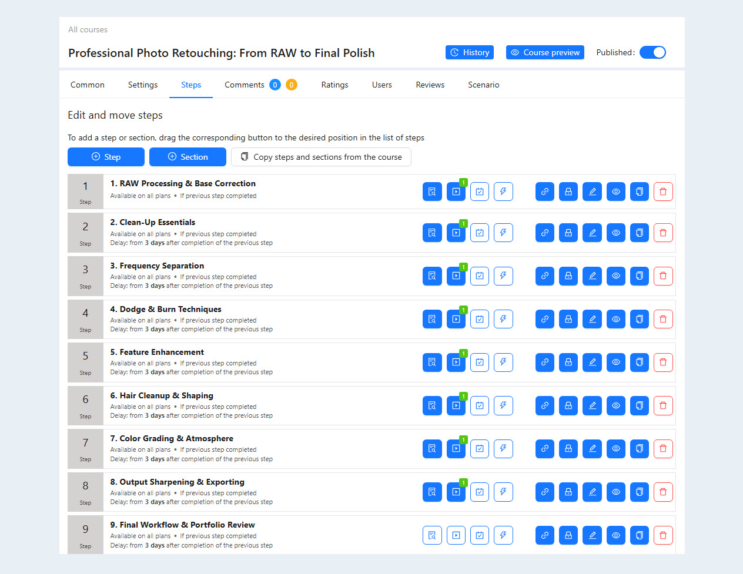Open the Scenario tab
743x574 pixels.
click(484, 85)
